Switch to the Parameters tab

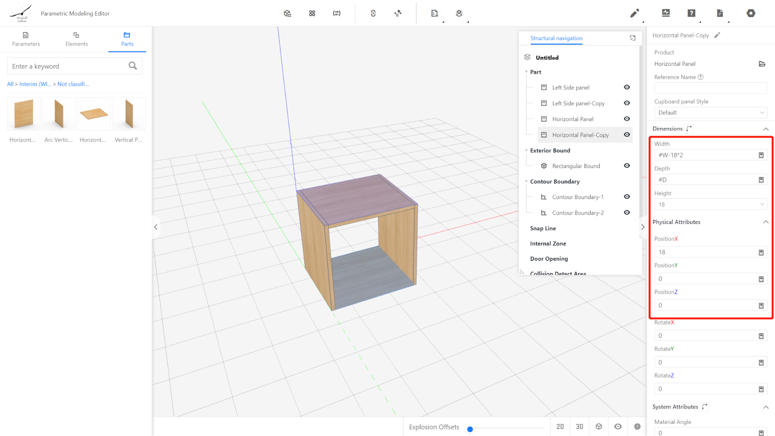(26, 39)
